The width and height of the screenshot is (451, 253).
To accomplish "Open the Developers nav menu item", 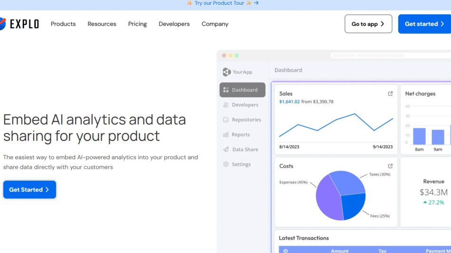I will (x=174, y=24).
